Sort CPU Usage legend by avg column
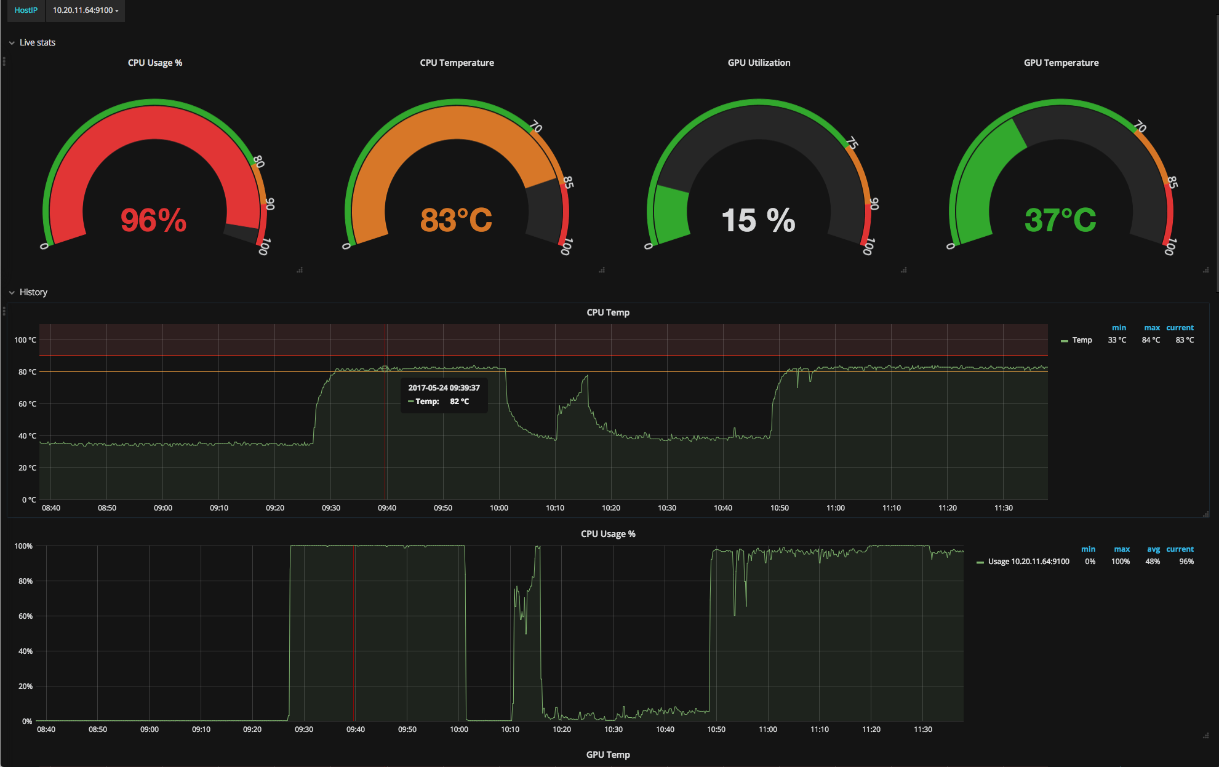The image size is (1219, 767). coord(1153,549)
